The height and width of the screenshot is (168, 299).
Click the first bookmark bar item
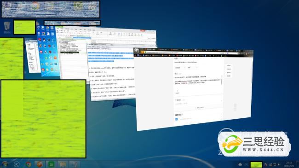(140, 55)
